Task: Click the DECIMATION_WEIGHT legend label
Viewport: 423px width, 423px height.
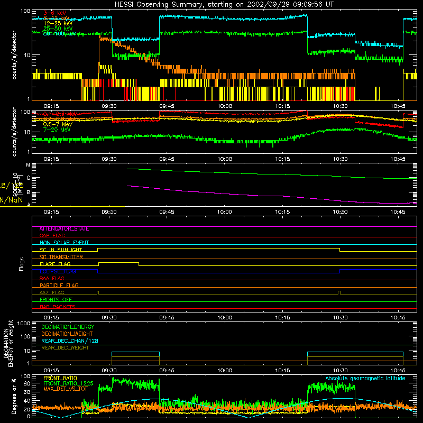Action: pyautogui.click(x=67, y=334)
